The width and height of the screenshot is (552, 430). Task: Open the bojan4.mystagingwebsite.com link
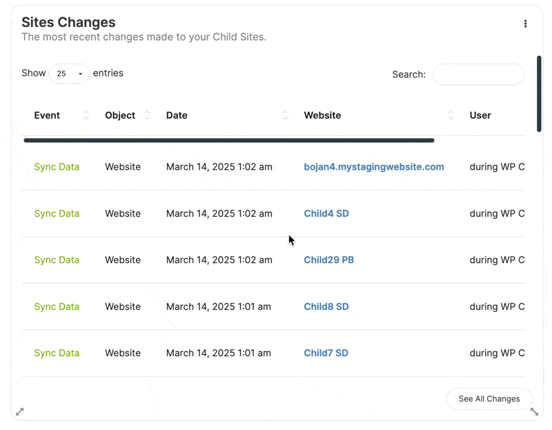tap(374, 166)
